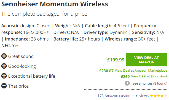Click the £199.99 Amazon price
Screen dimensions: 169x100
(x=116, y=60)
